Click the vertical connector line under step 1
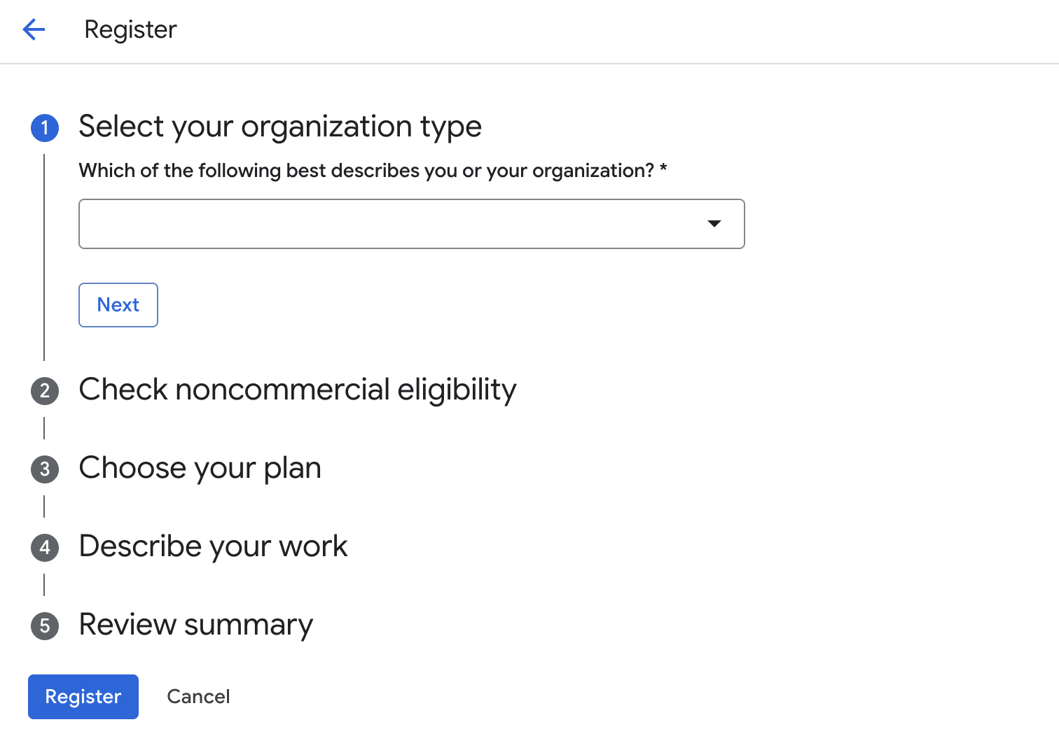The height and width of the screenshot is (743, 1059). coord(44,257)
